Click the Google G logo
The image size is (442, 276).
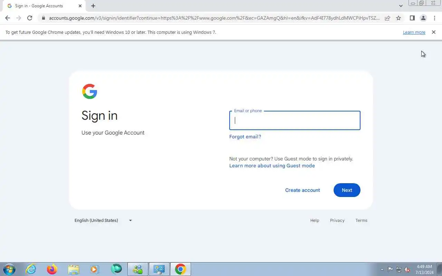89,91
